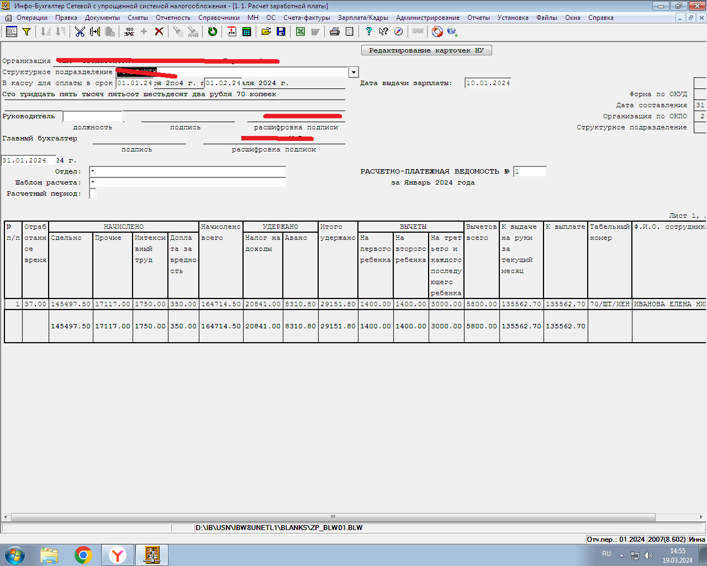Open File Explorer from taskbar

click(x=49, y=555)
